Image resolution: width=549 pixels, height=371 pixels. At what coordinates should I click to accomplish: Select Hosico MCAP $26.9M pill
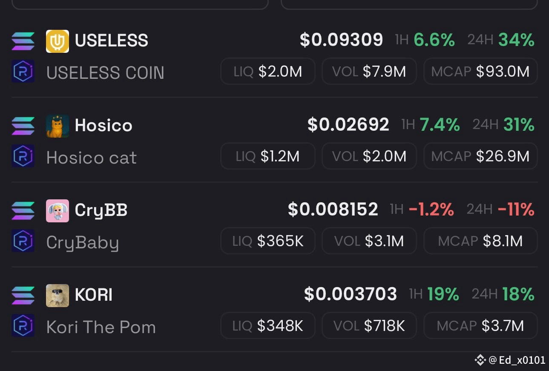click(480, 156)
